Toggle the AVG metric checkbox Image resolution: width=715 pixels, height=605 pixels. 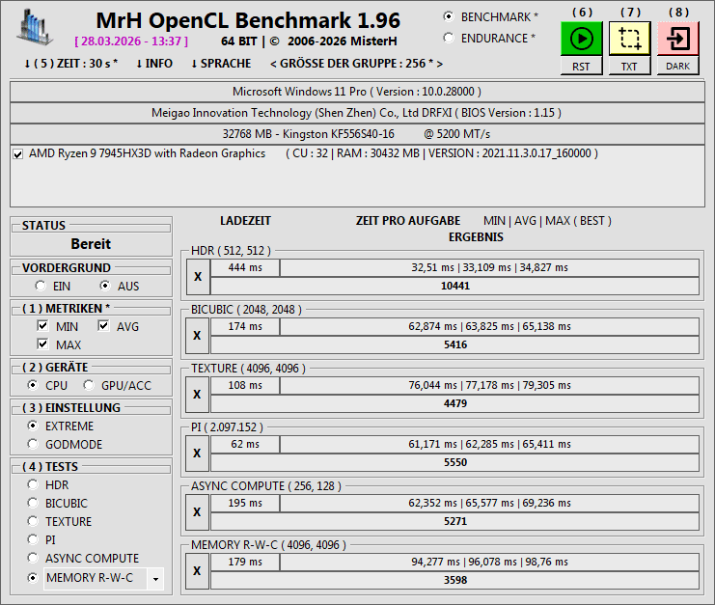(103, 325)
